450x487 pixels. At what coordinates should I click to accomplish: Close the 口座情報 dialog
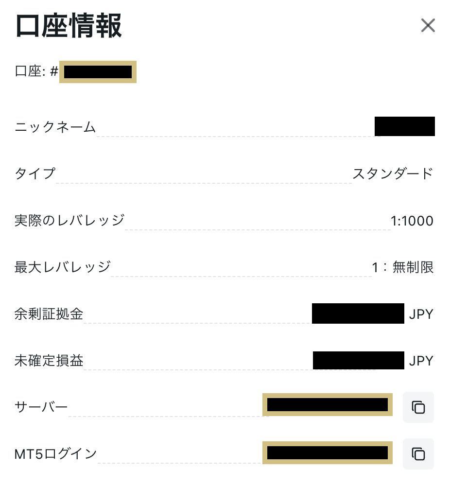click(x=428, y=25)
